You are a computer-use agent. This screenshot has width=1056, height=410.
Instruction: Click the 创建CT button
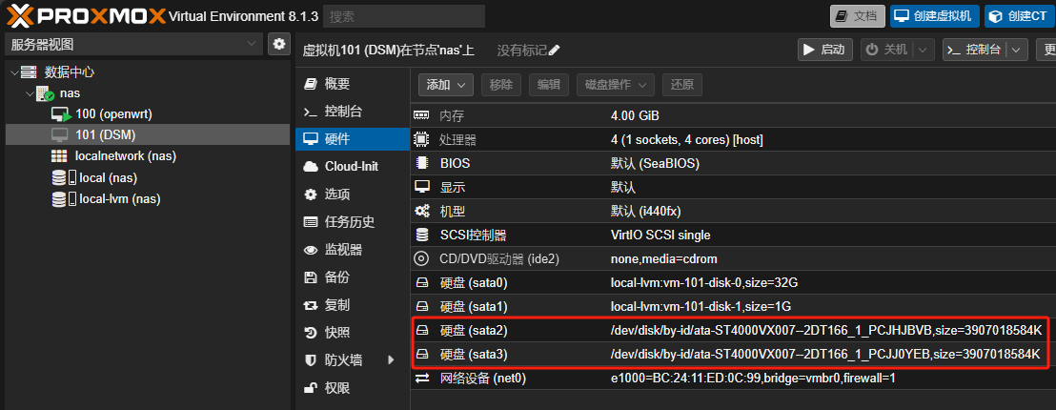point(1019,16)
